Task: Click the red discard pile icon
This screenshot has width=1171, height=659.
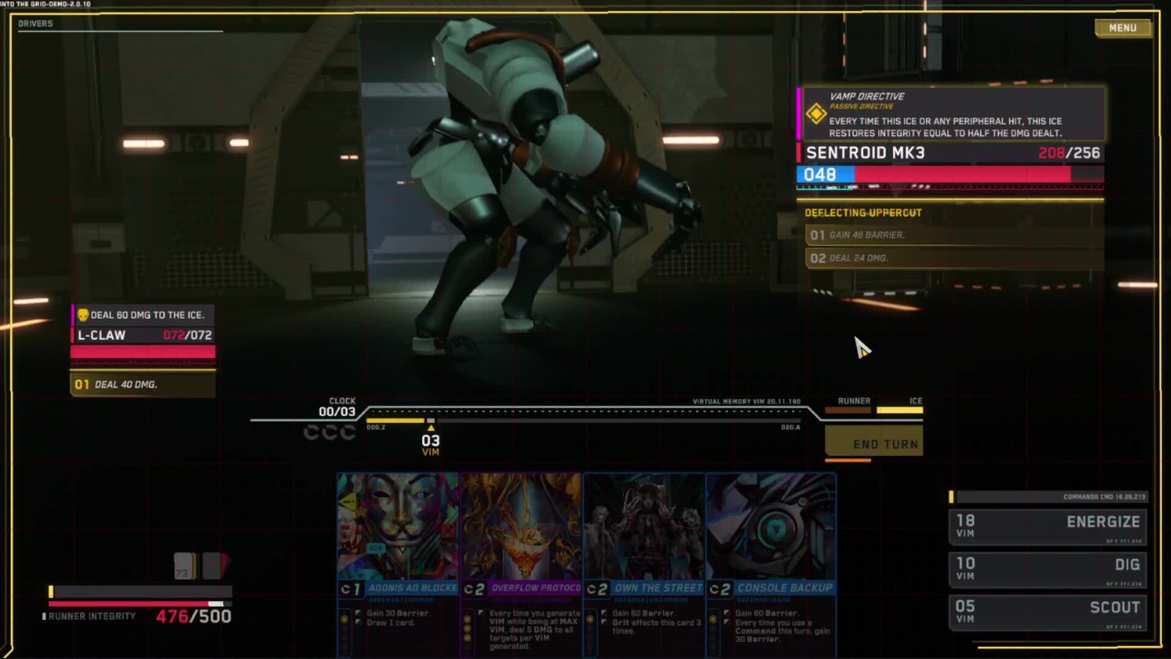Action: (x=214, y=566)
